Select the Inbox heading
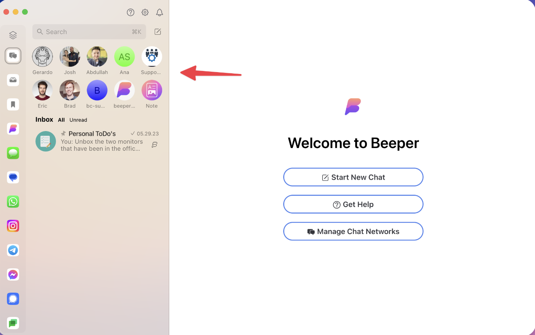 (x=44, y=120)
